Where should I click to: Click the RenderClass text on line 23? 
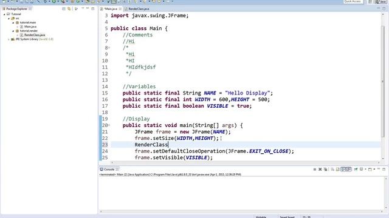151,145
